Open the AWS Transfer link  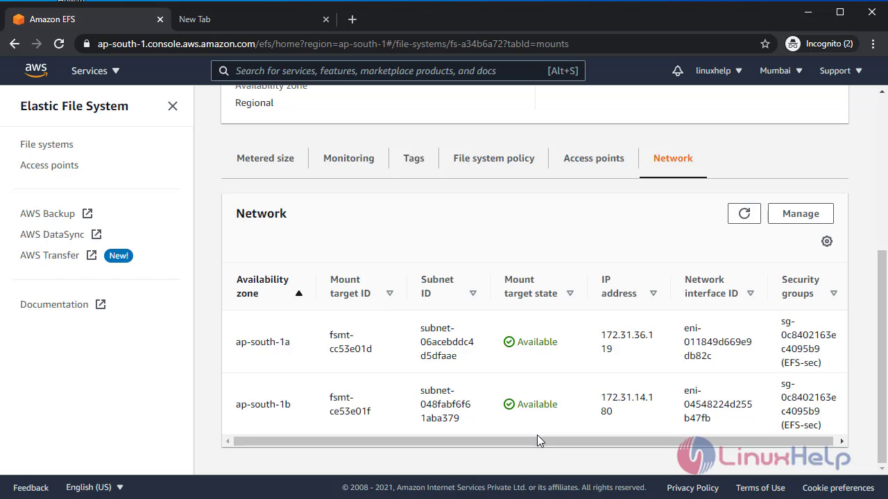point(50,255)
